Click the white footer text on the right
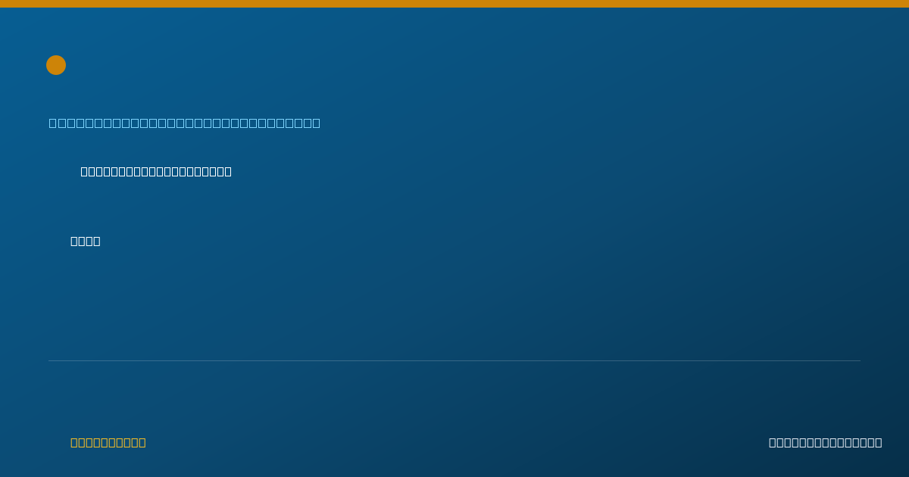This screenshot has width=909, height=477. (x=826, y=442)
